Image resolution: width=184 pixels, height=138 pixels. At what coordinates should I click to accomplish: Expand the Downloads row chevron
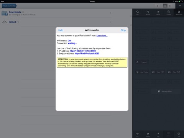point(111,13)
